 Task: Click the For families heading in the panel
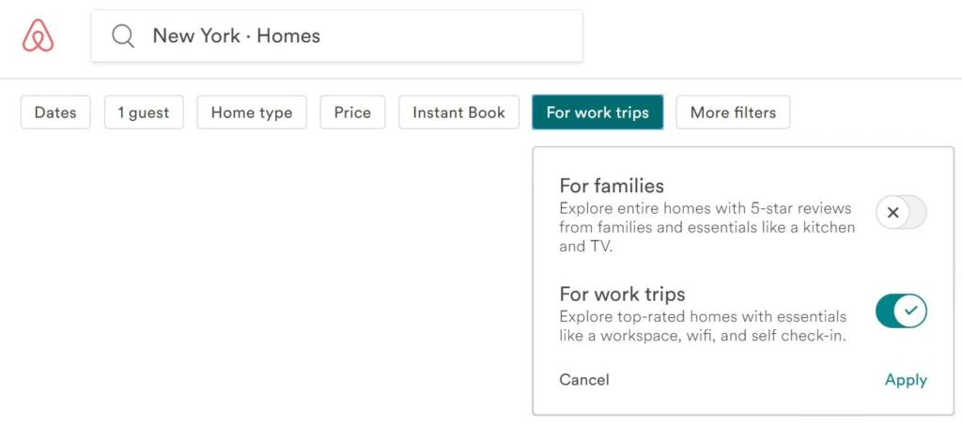click(612, 185)
